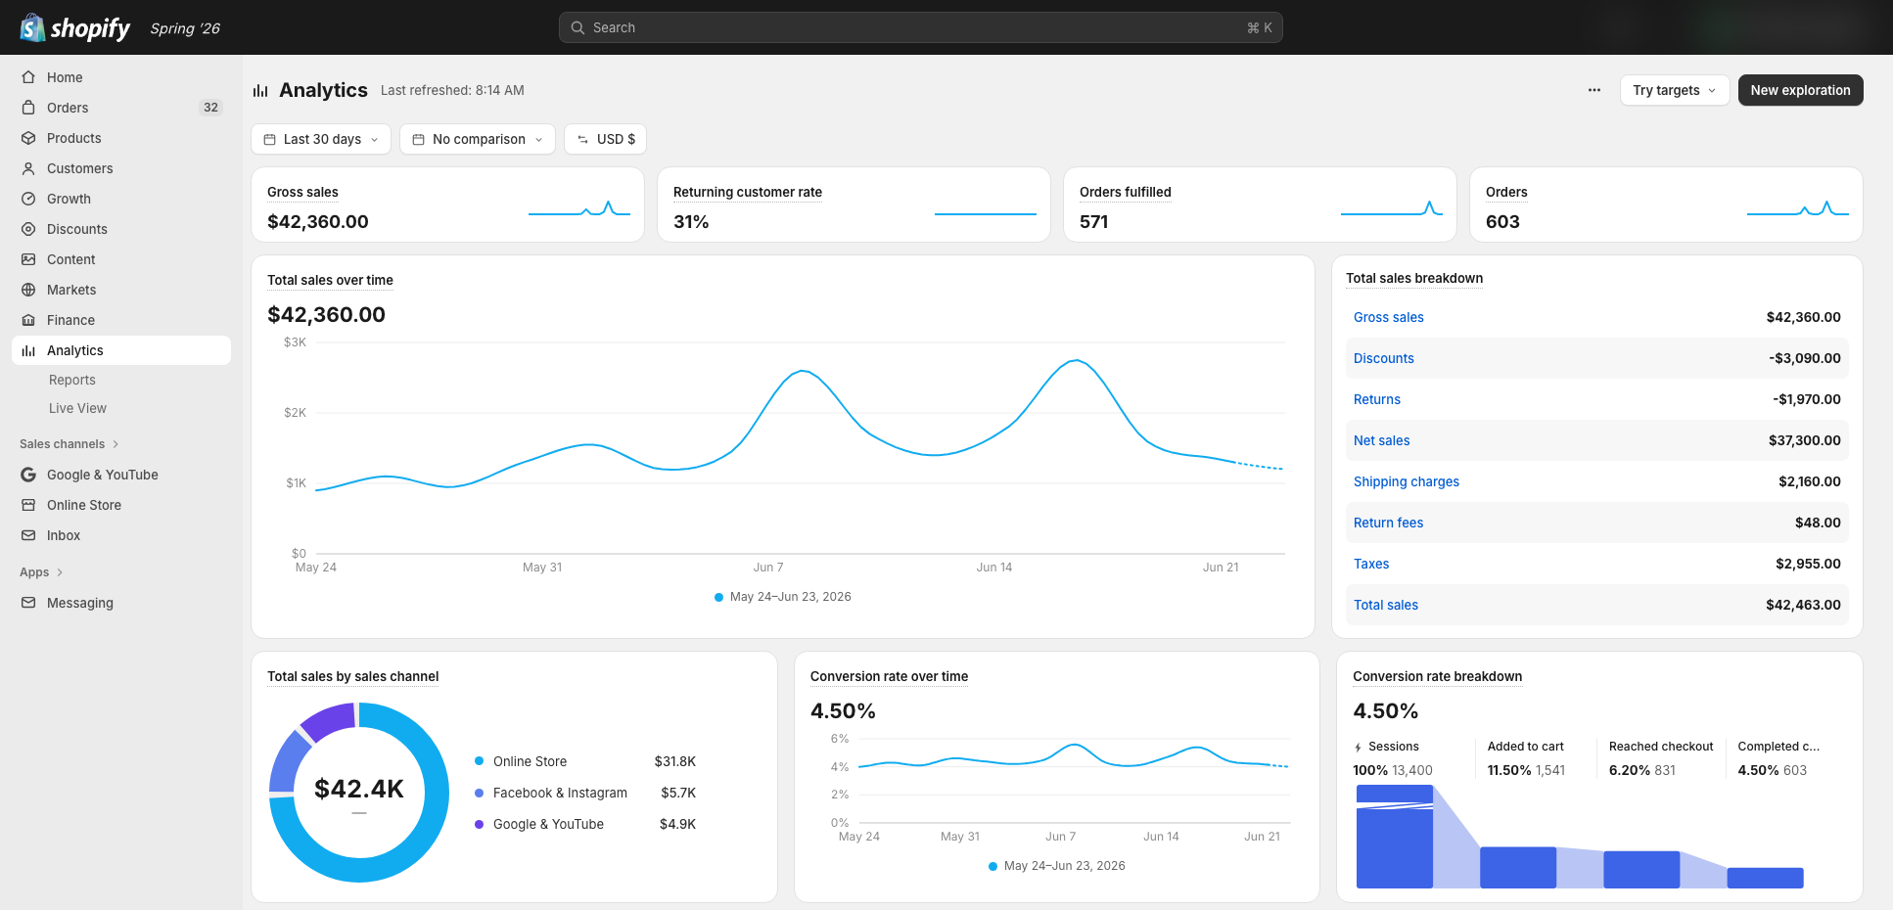The image size is (1893, 910).
Task: Open Live View under Analytics
Action: point(77,408)
